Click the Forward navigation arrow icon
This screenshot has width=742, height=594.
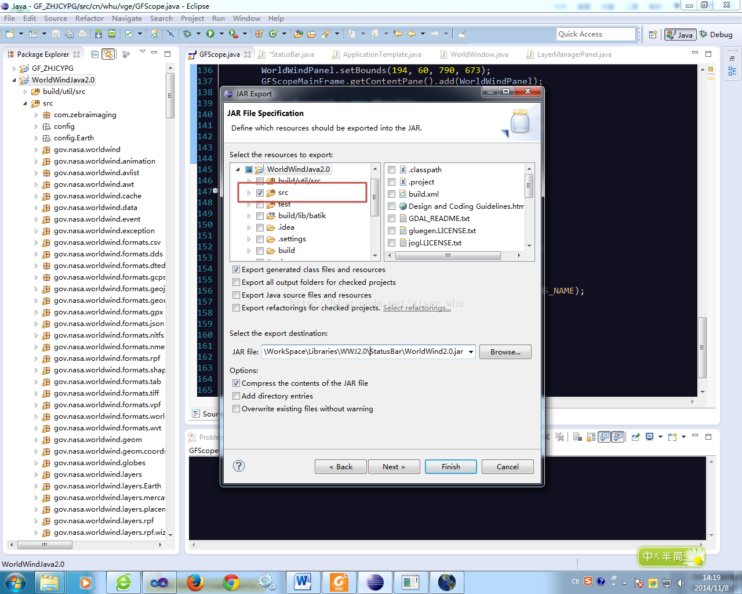pyautogui.click(x=435, y=34)
